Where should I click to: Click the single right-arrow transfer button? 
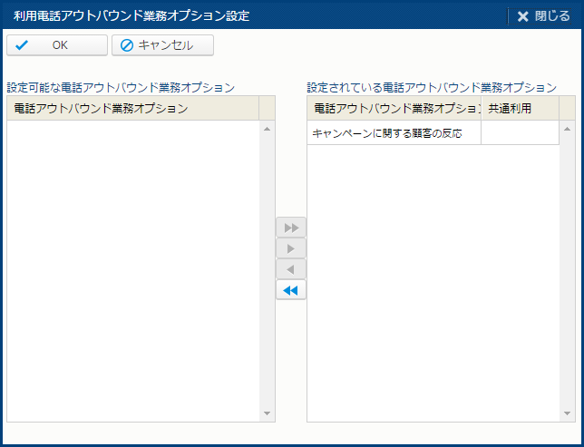pos(291,248)
